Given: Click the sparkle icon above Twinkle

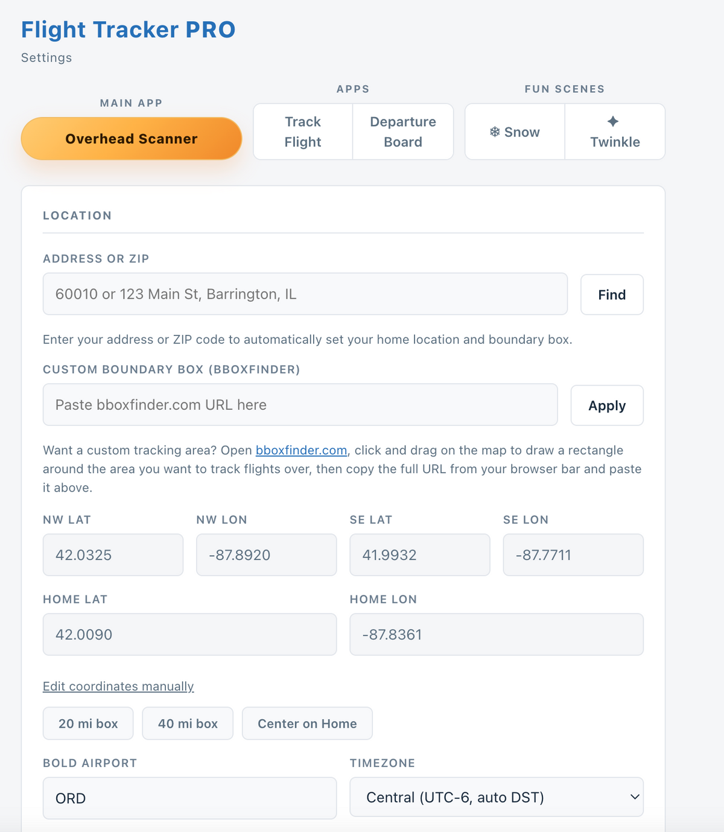Looking at the screenshot, I should pos(613,121).
